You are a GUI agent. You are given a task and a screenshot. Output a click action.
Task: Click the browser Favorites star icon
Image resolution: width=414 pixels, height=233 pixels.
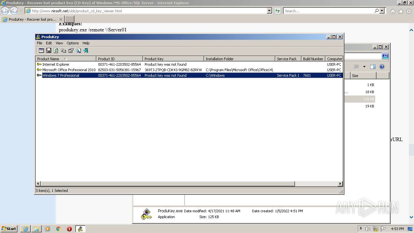(x=401, y=11)
